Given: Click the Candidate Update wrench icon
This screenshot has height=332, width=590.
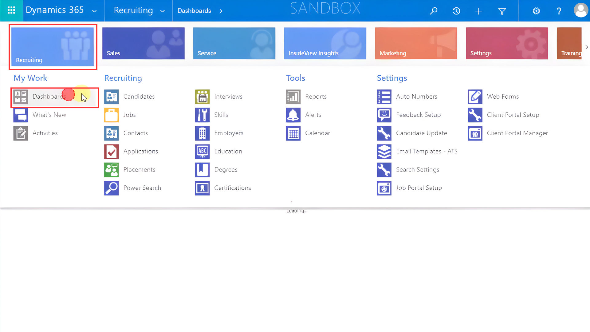Looking at the screenshot, I should (384, 133).
